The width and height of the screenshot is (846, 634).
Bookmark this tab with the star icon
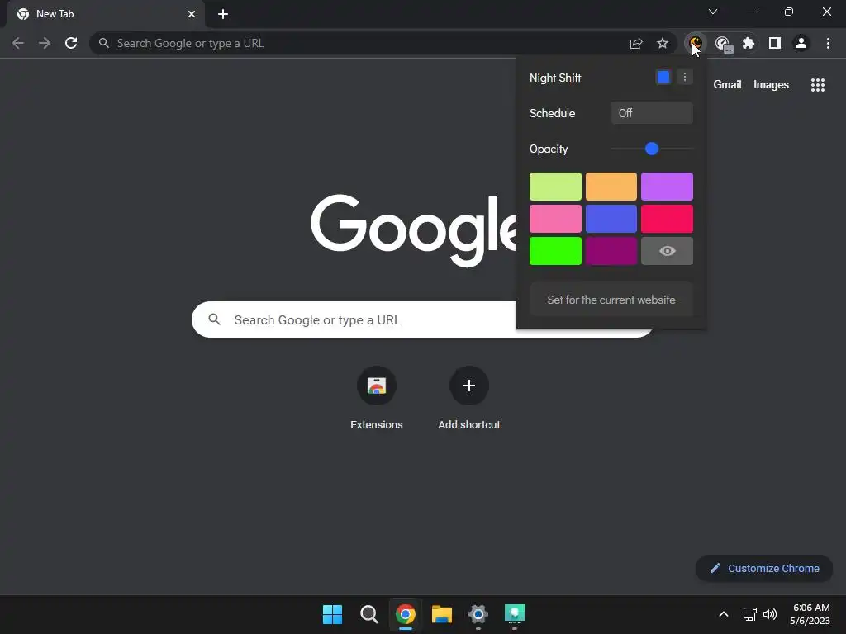tap(663, 43)
